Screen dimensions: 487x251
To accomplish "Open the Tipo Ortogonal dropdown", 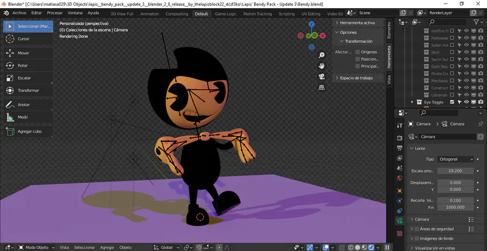I will coord(455,159).
